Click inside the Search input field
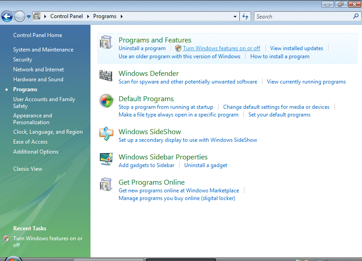 (x=302, y=17)
